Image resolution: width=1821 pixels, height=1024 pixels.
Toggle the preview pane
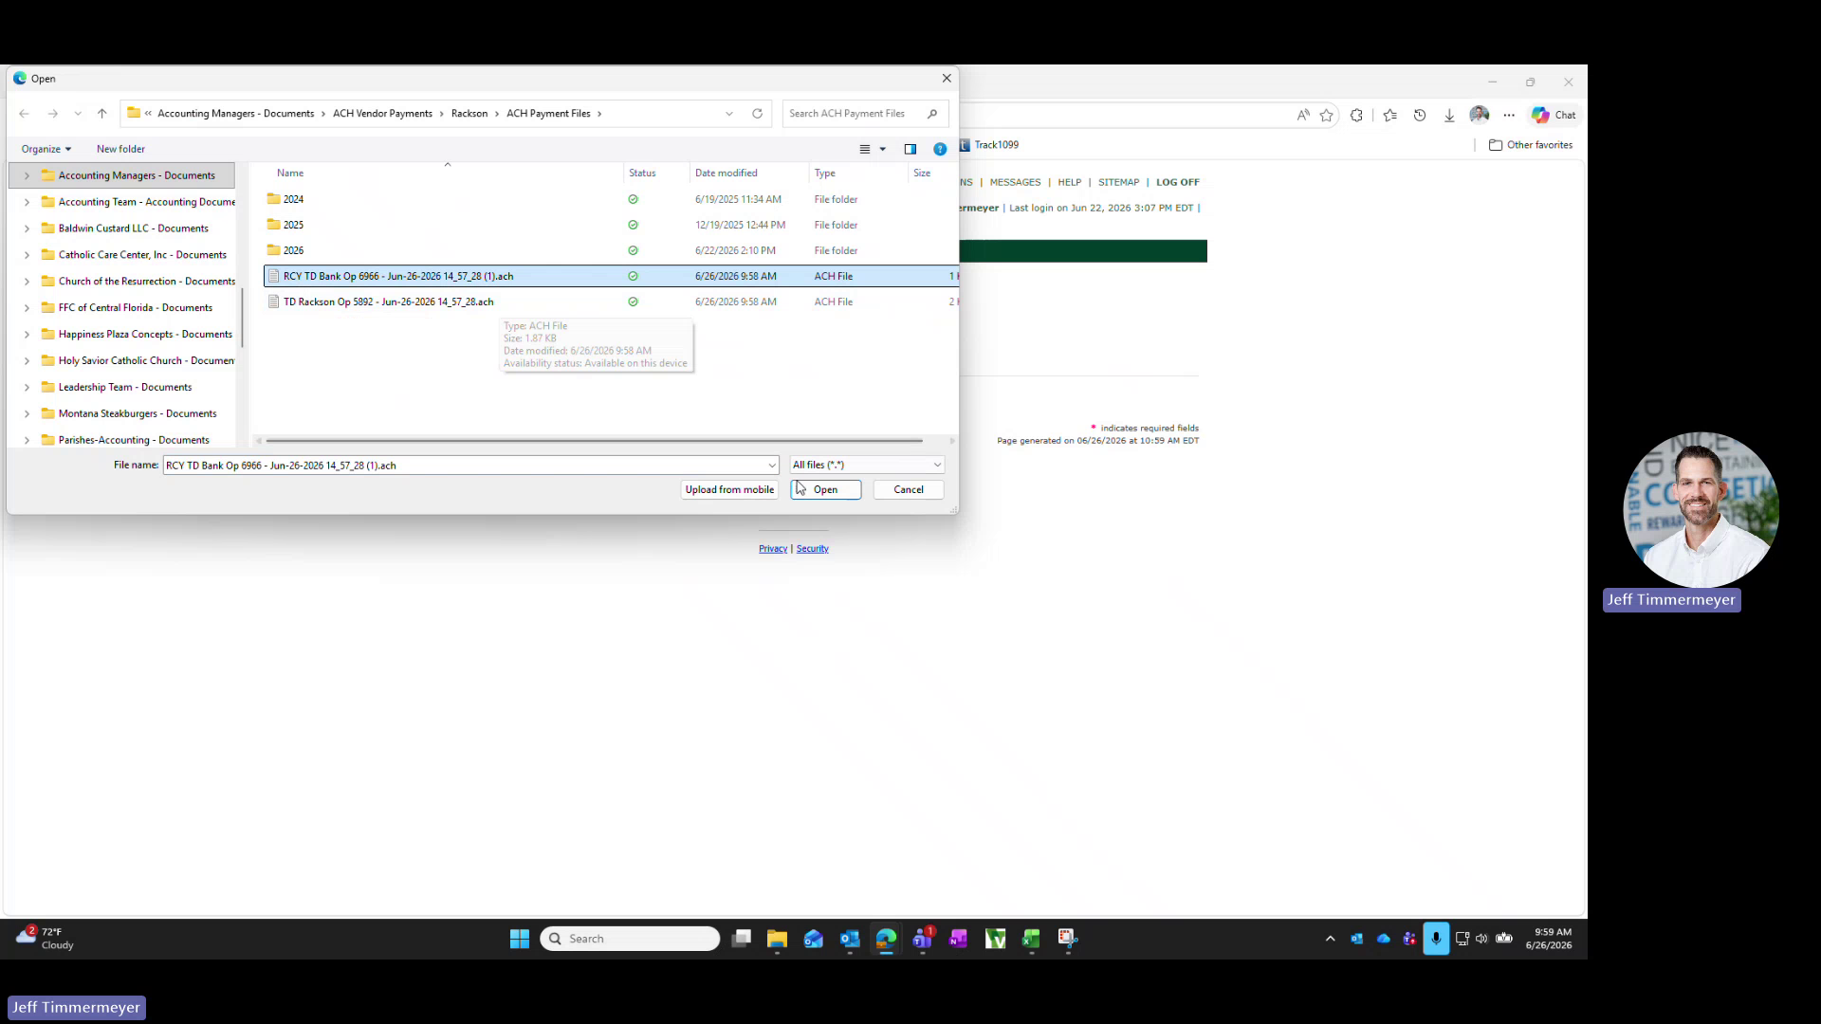point(910,149)
